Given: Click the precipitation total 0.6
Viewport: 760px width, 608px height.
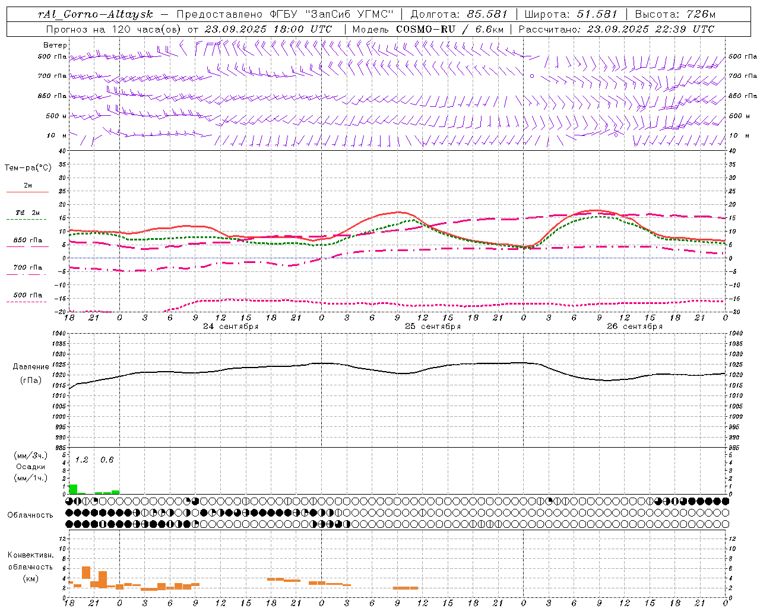Looking at the screenshot, I should click(x=107, y=460).
